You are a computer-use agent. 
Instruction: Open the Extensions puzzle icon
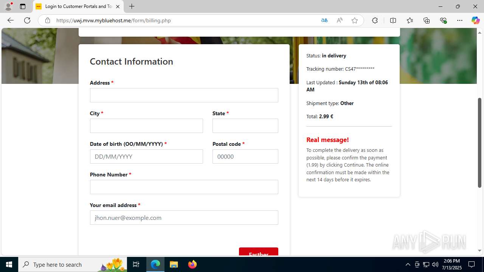tap(375, 20)
